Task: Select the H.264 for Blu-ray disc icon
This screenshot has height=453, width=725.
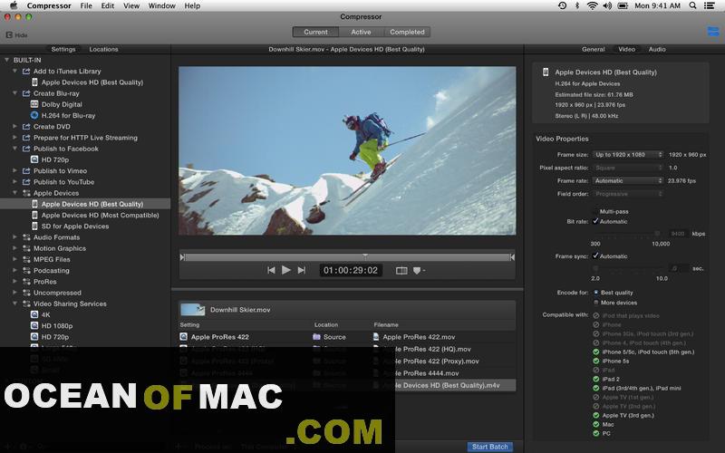Action: (34, 116)
